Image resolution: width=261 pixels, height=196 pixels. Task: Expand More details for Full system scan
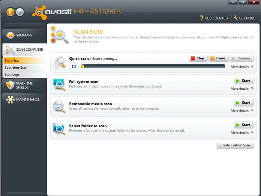[242, 89]
